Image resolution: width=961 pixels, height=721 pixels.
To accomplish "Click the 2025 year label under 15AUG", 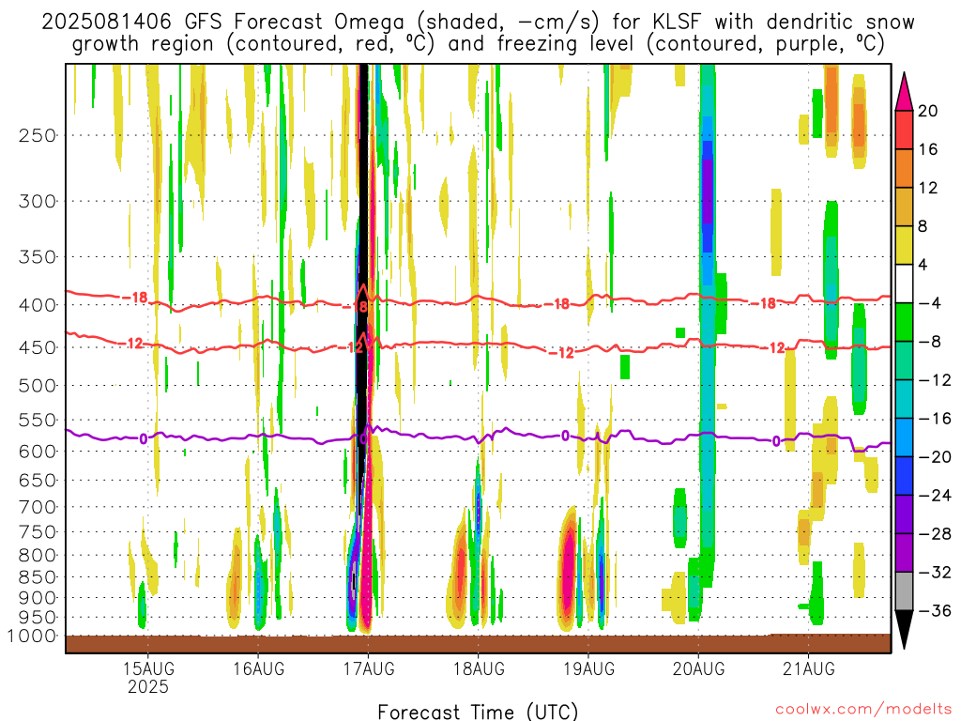I will pos(148,686).
